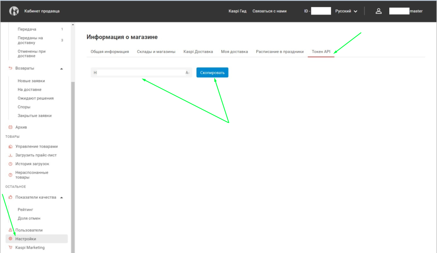The width and height of the screenshot is (437, 253).
Task: Open Показатели качества menu item
Action: [x=36, y=197]
